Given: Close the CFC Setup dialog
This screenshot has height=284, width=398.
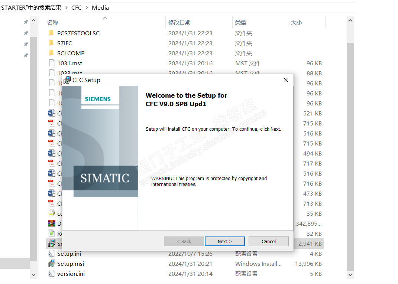Looking at the screenshot, I should tap(285, 80).
